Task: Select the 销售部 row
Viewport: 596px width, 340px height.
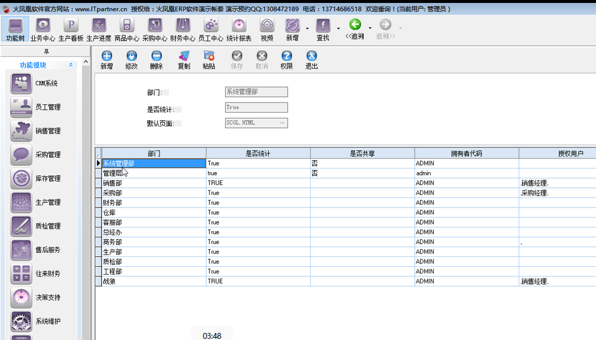Action: coord(346,183)
